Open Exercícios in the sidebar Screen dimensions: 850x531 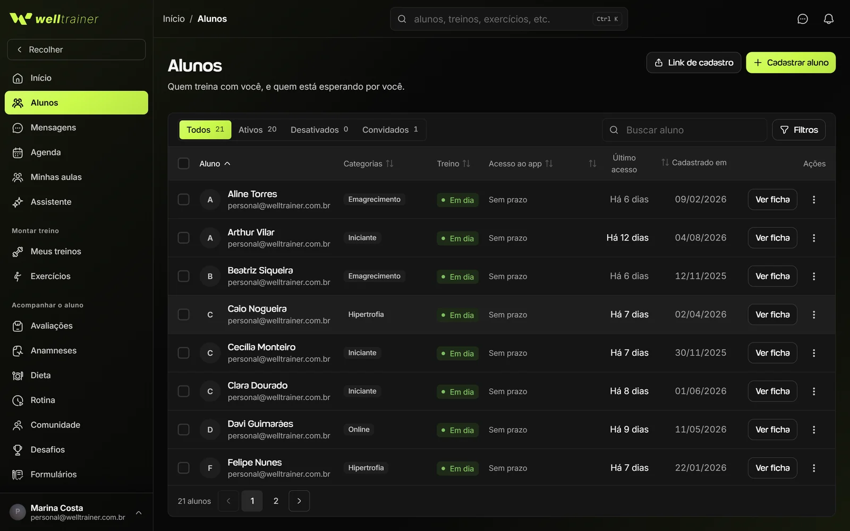click(x=76, y=276)
